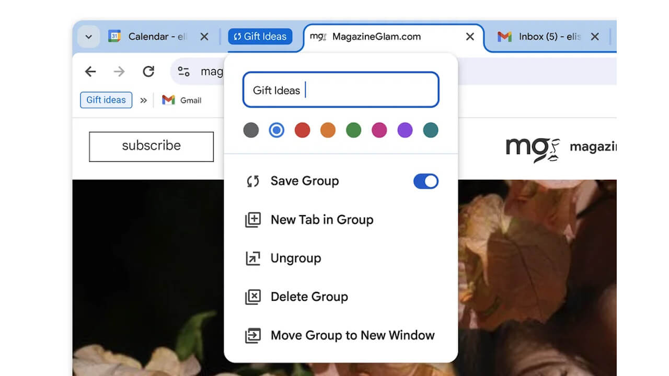Select the red tab group color
The height and width of the screenshot is (376, 669).
[x=302, y=130]
